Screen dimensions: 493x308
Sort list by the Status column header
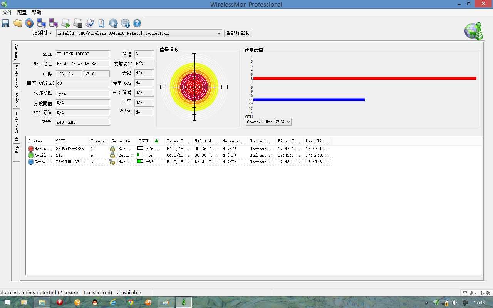[40, 141]
